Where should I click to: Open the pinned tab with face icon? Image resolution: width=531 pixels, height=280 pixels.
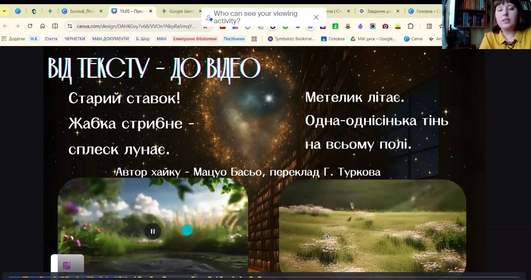click(34, 11)
